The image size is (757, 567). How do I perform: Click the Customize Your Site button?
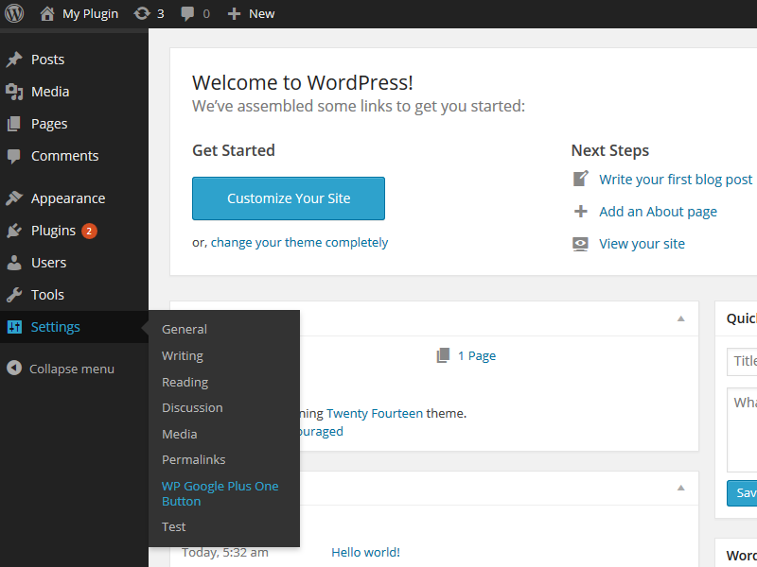point(289,198)
